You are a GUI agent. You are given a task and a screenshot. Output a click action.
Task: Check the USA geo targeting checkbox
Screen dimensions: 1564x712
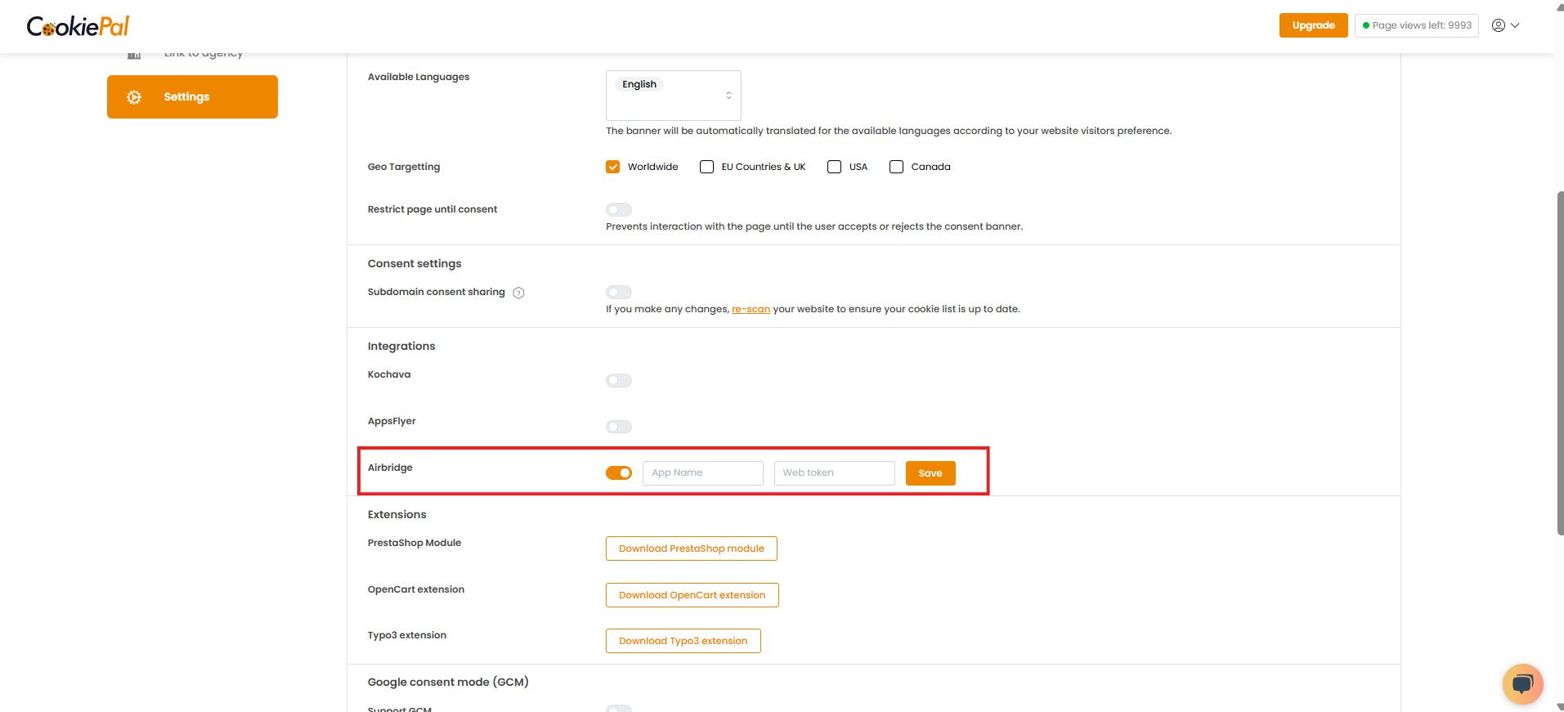point(834,167)
